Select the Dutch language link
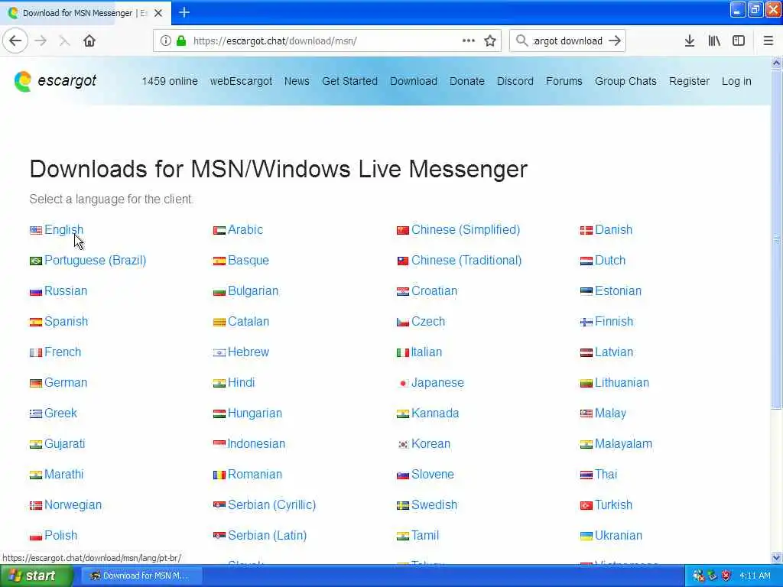This screenshot has height=587, width=783. point(609,260)
